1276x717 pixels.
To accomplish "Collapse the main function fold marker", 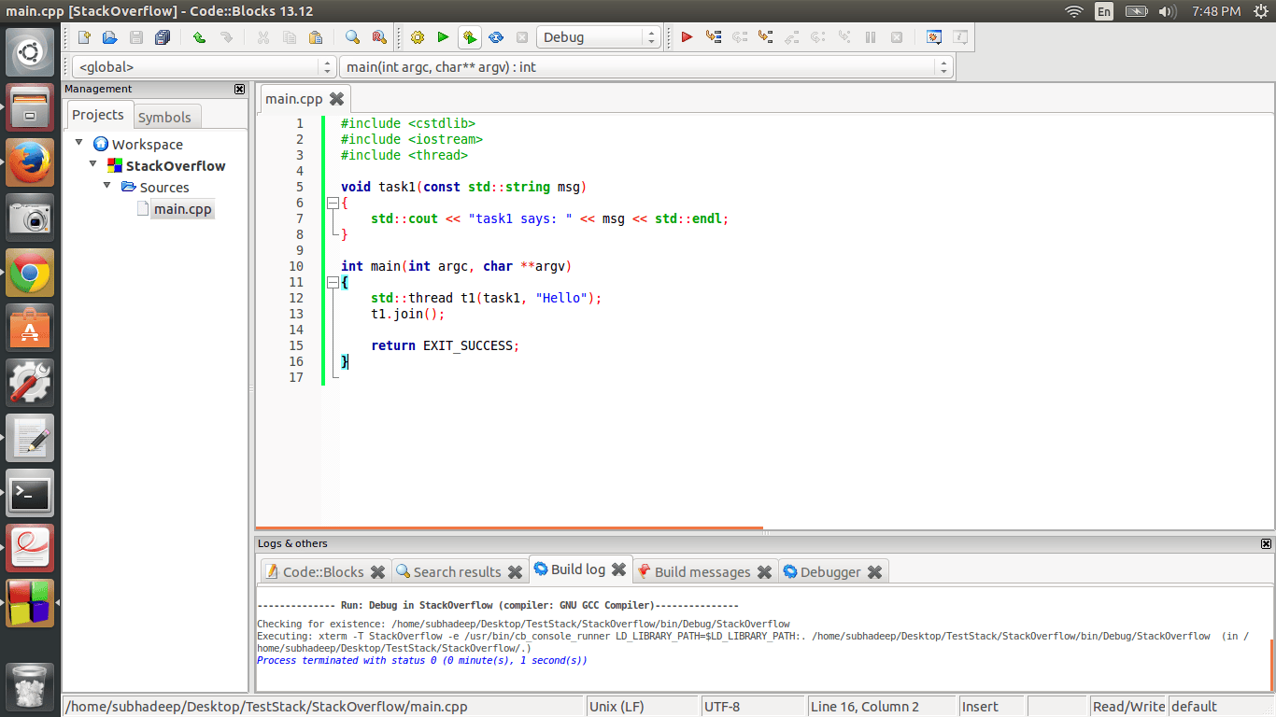I will pyautogui.click(x=332, y=282).
